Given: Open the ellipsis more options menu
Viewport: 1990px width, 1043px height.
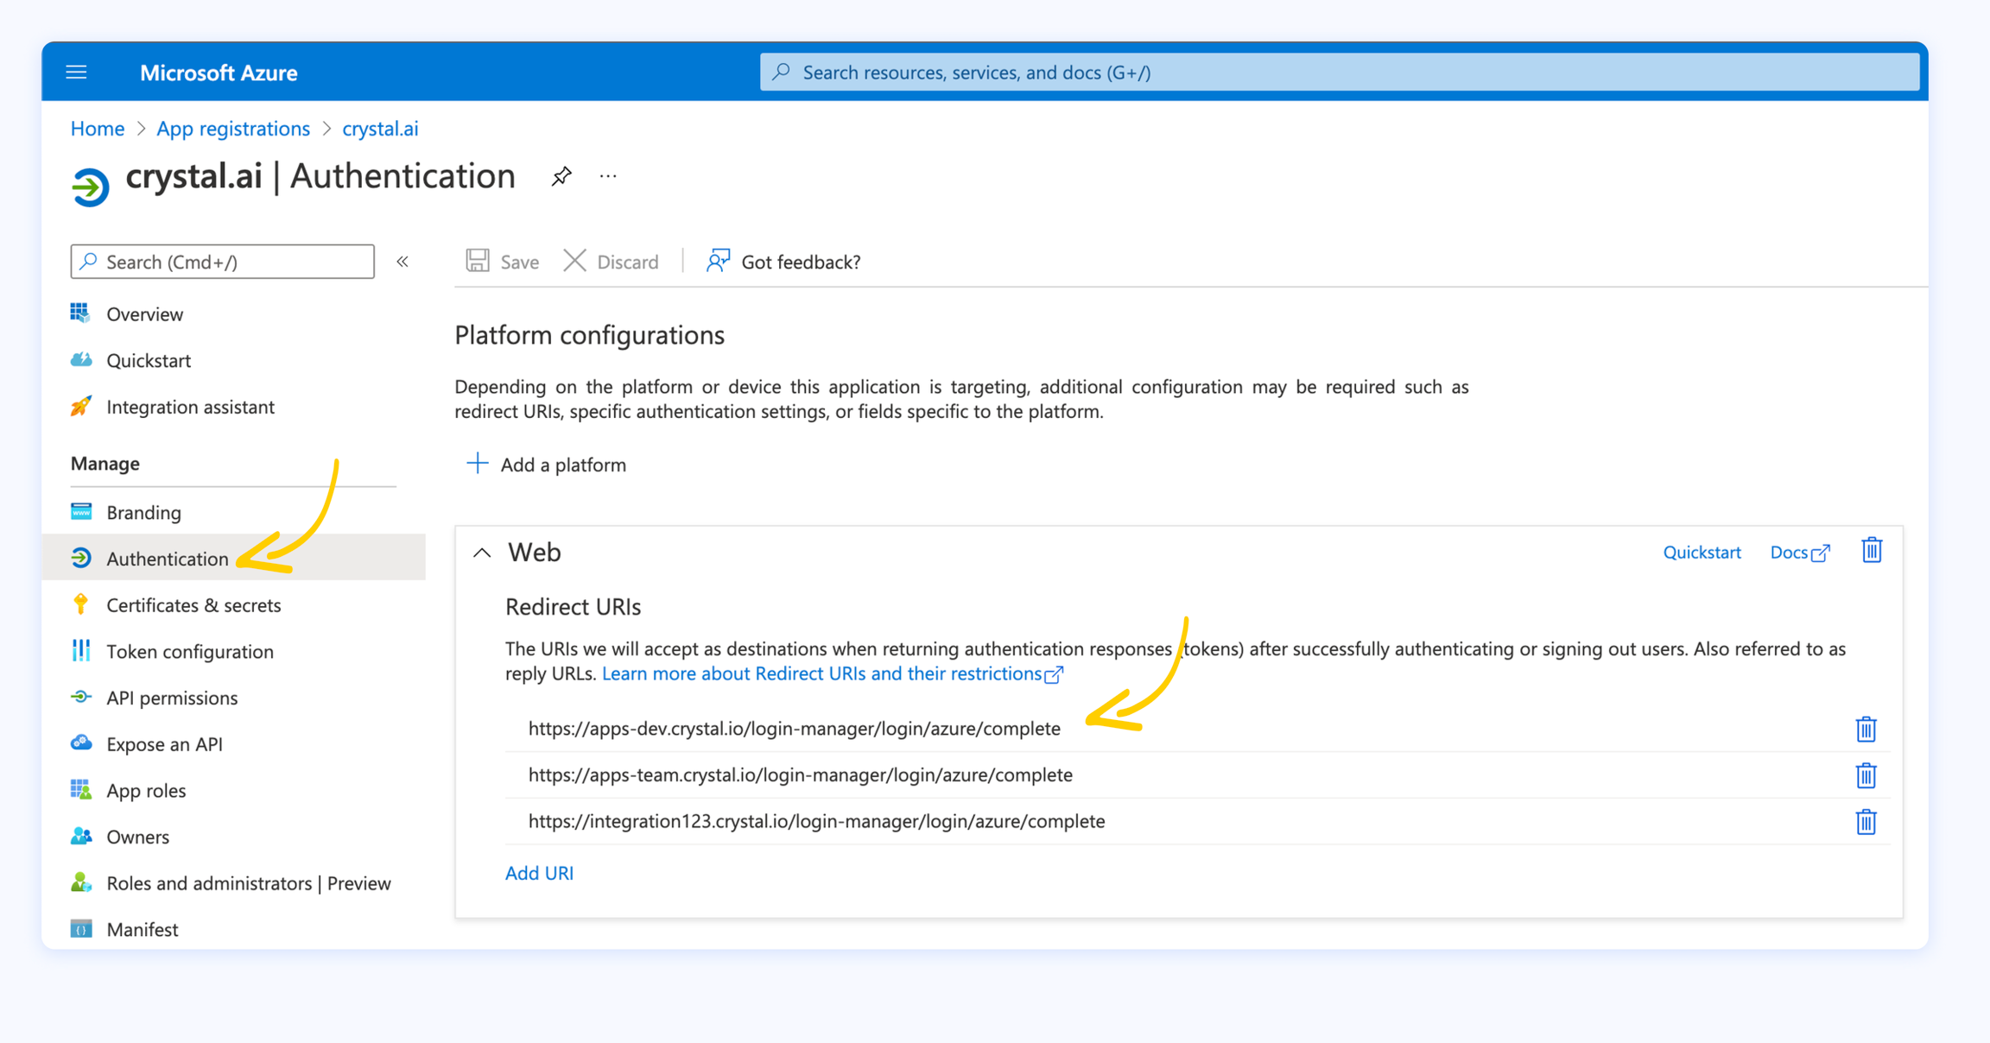Looking at the screenshot, I should pos(608,176).
